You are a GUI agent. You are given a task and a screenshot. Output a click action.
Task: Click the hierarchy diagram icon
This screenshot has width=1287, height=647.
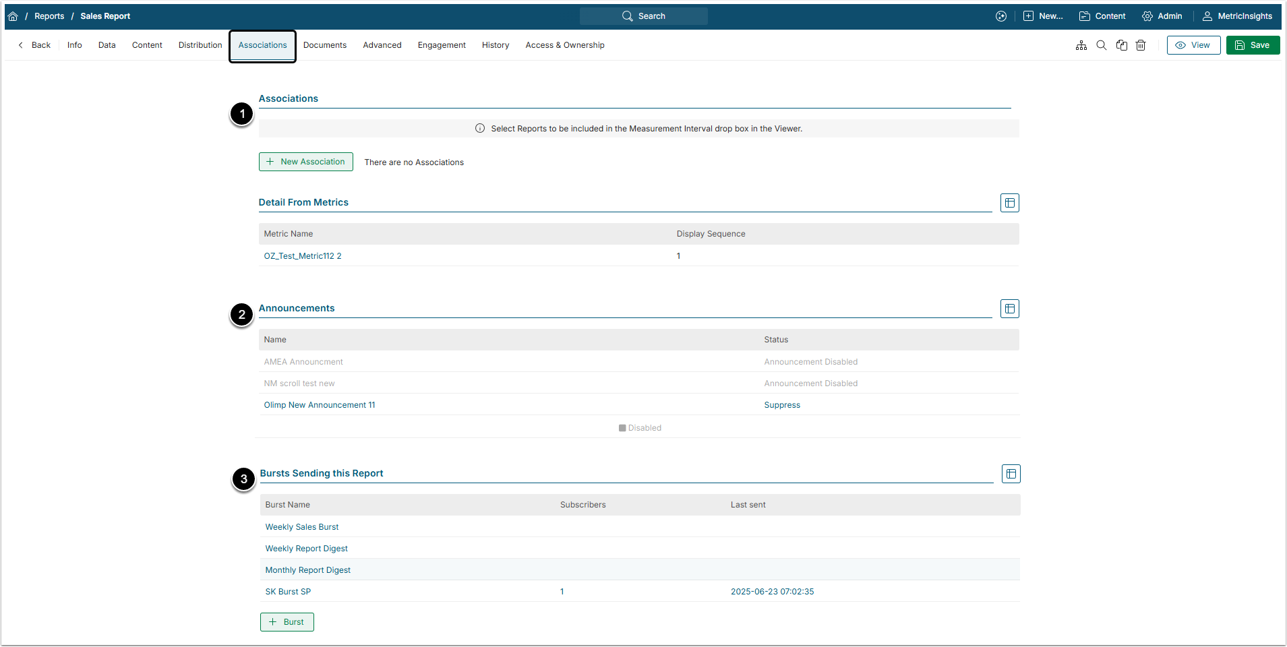(x=1081, y=45)
